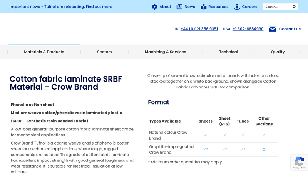This screenshot has width=308, height=173.
Task: Go to the Resources page link
Action: click(218, 7)
